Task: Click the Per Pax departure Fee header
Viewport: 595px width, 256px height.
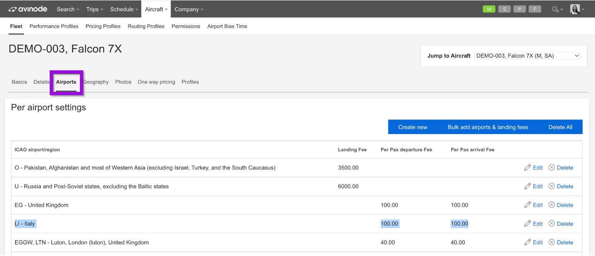Action: (x=406, y=150)
